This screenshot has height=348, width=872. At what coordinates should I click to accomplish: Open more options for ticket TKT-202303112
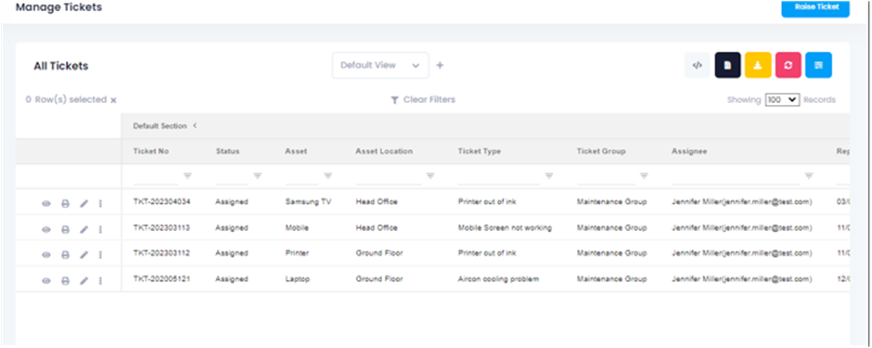tap(101, 255)
